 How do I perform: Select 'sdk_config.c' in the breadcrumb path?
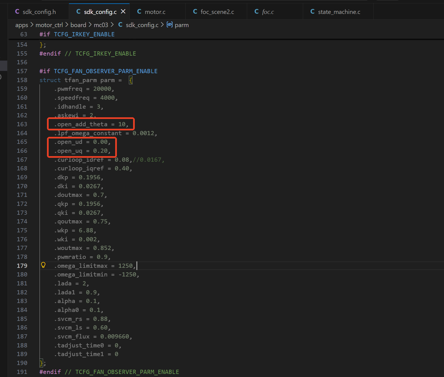coord(142,25)
